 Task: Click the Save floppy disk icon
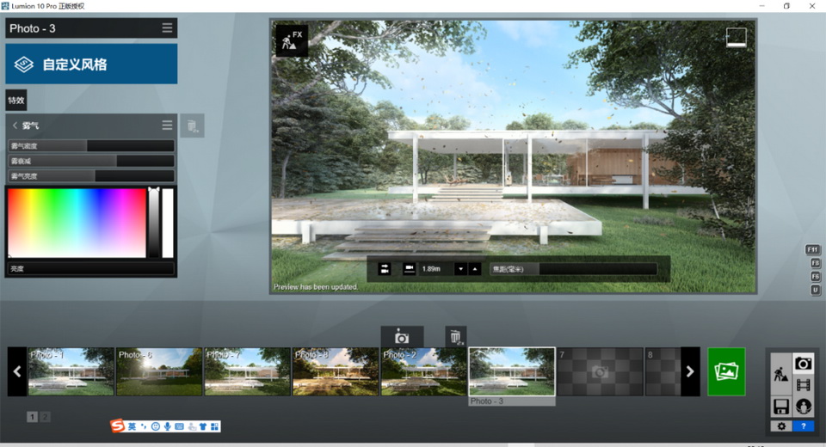click(x=780, y=407)
